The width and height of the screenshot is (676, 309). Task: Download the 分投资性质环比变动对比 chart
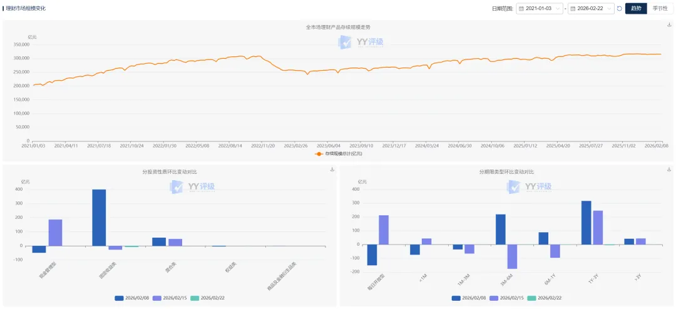[x=332, y=170]
